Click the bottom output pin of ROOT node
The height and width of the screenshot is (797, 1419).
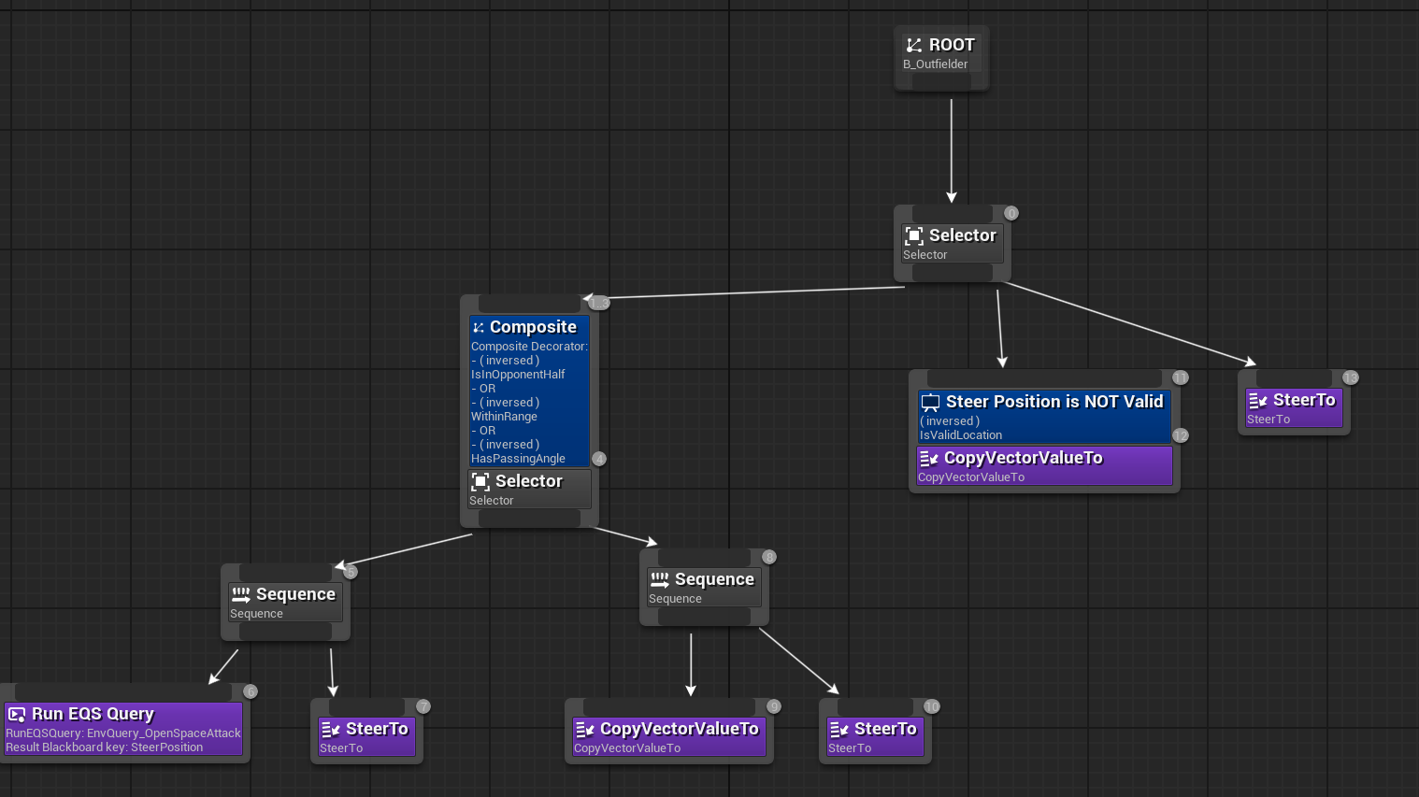pyautogui.click(x=941, y=82)
